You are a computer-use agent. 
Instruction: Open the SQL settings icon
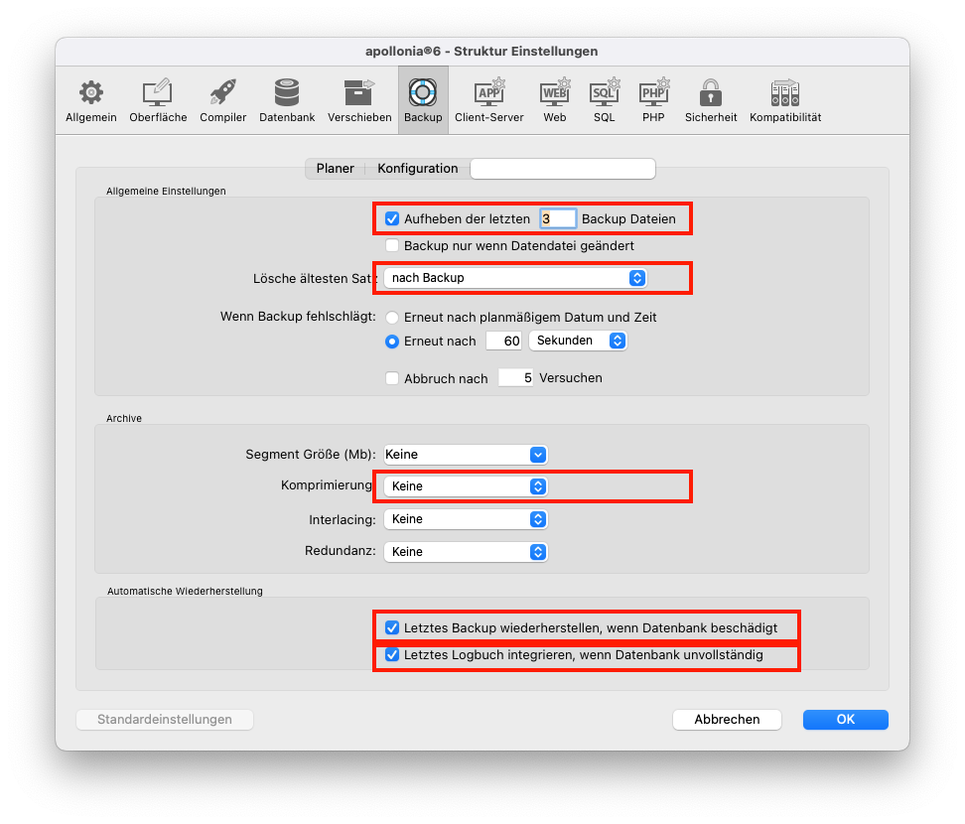pyautogui.click(x=604, y=93)
